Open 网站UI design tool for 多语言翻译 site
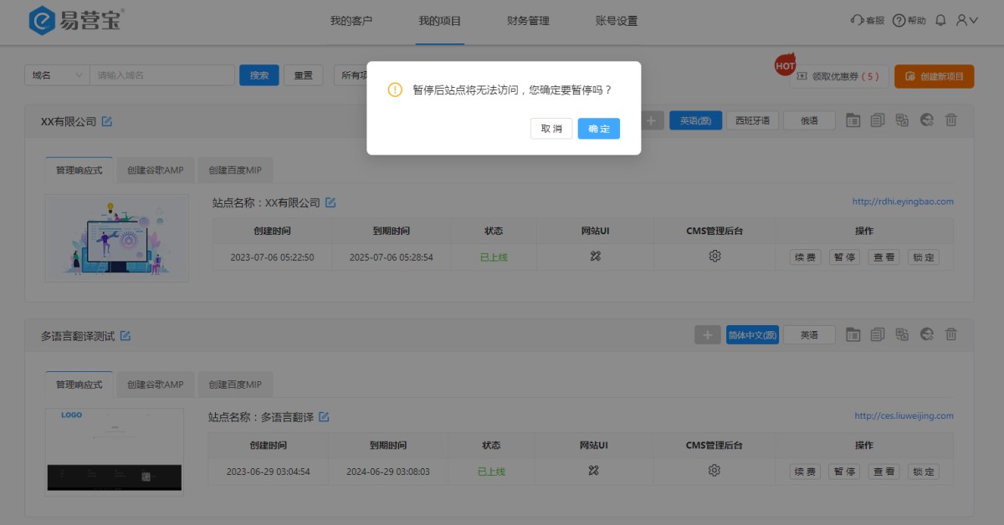The height and width of the screenshot is (525, 1004). click(594, 471)
